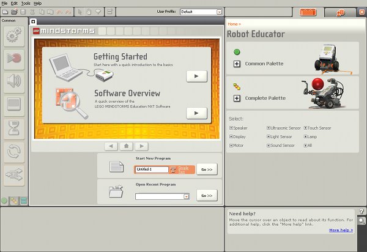Pick the Loop block
367x252 pixels.
coord(14,152)
